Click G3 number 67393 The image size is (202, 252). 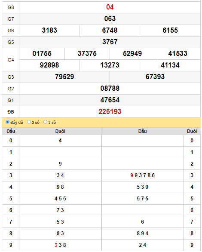click(x=155, y=77)
